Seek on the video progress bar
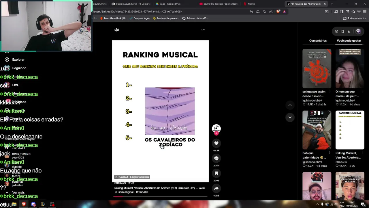The image size is (369, 208). pos(160,197)
